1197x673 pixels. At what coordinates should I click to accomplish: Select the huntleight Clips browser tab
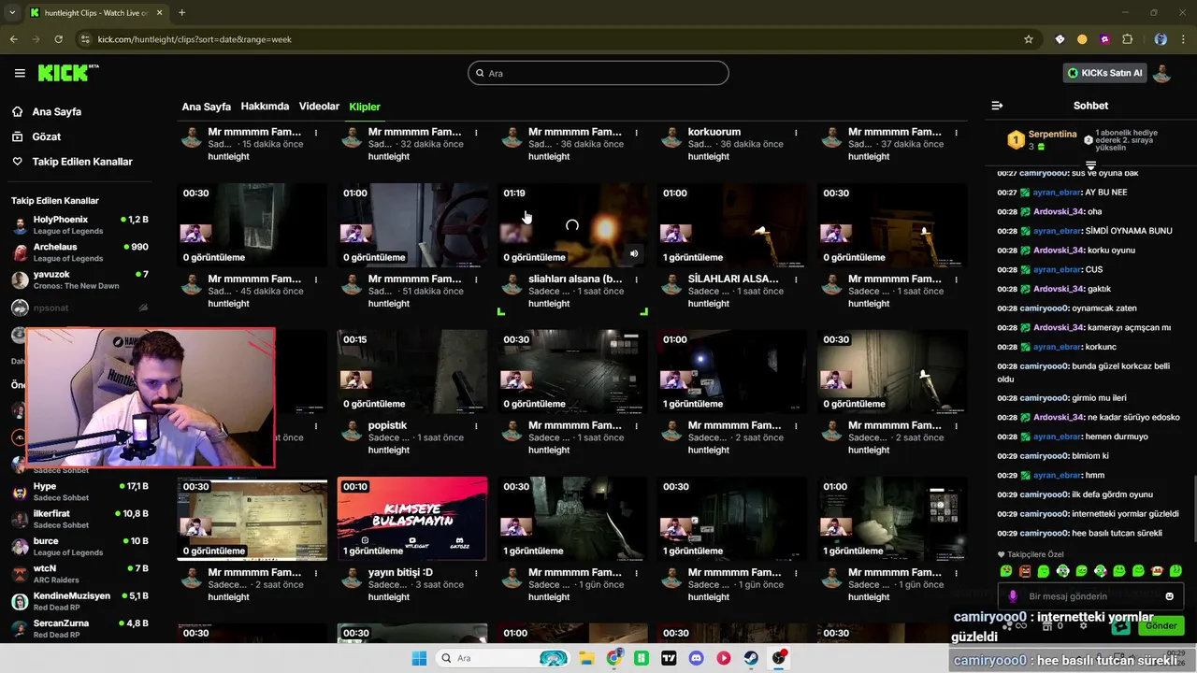[95, 12]
